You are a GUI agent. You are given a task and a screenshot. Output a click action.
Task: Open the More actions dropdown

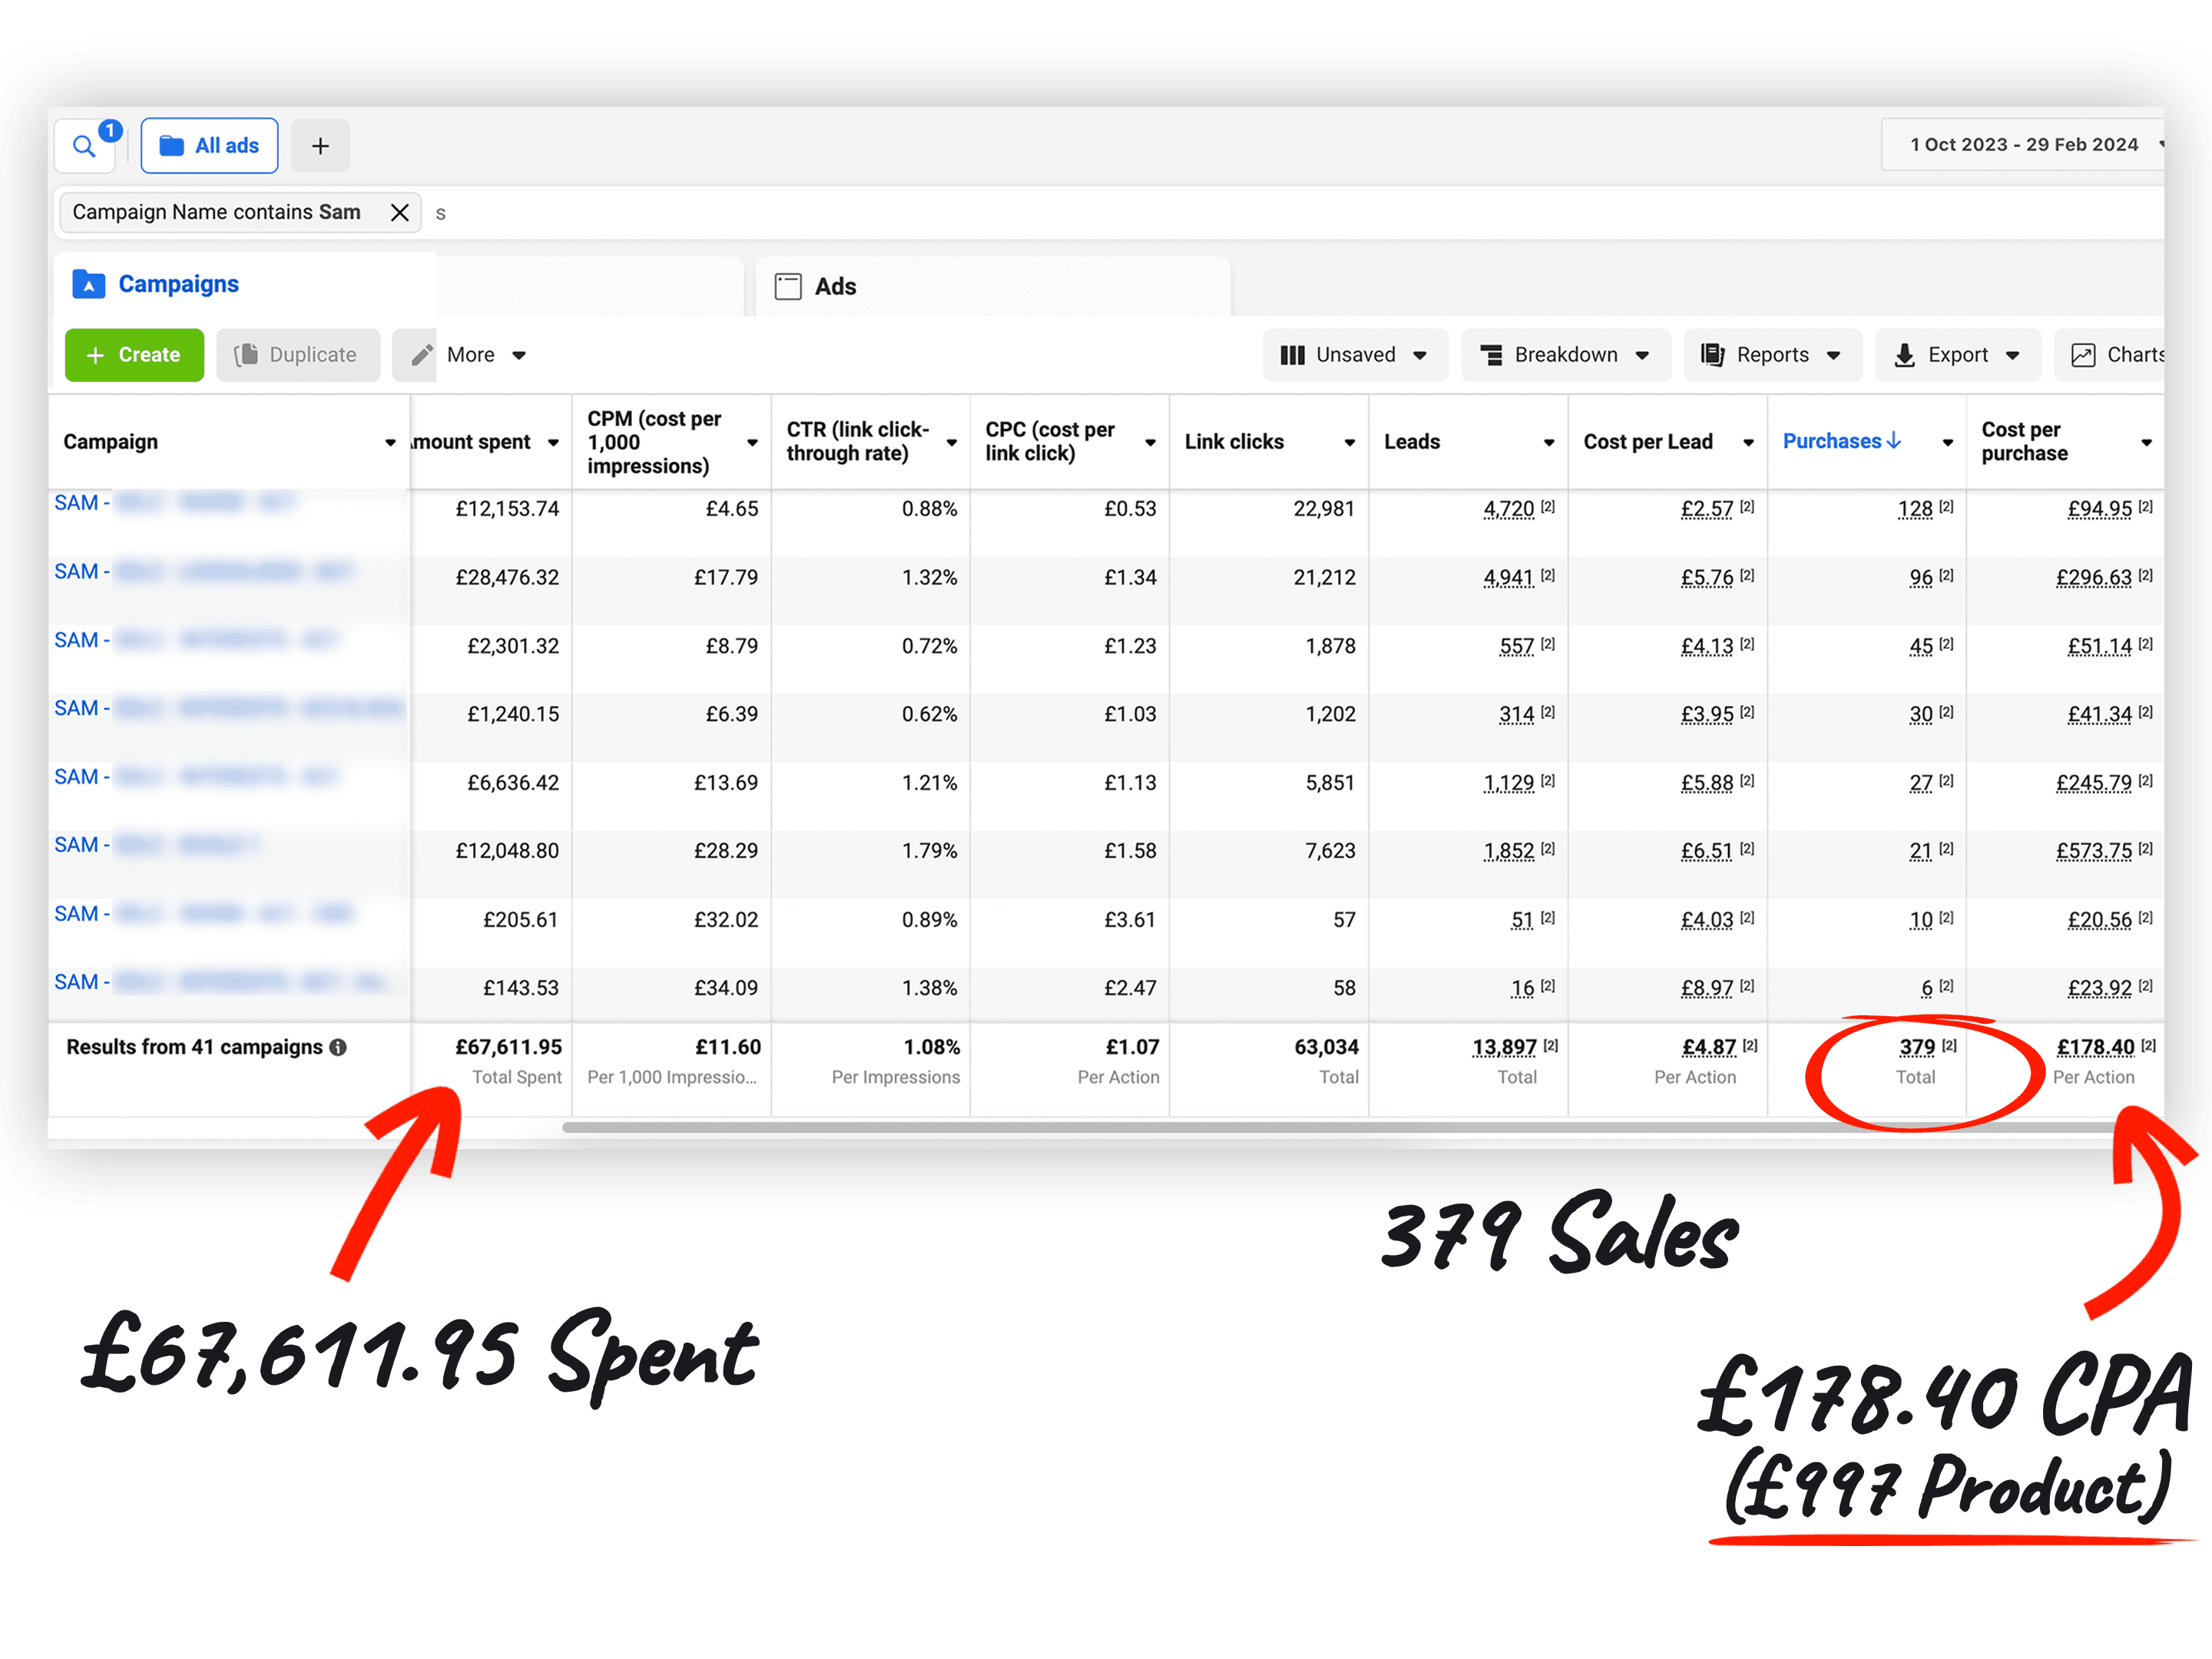[x=486, y=355]
